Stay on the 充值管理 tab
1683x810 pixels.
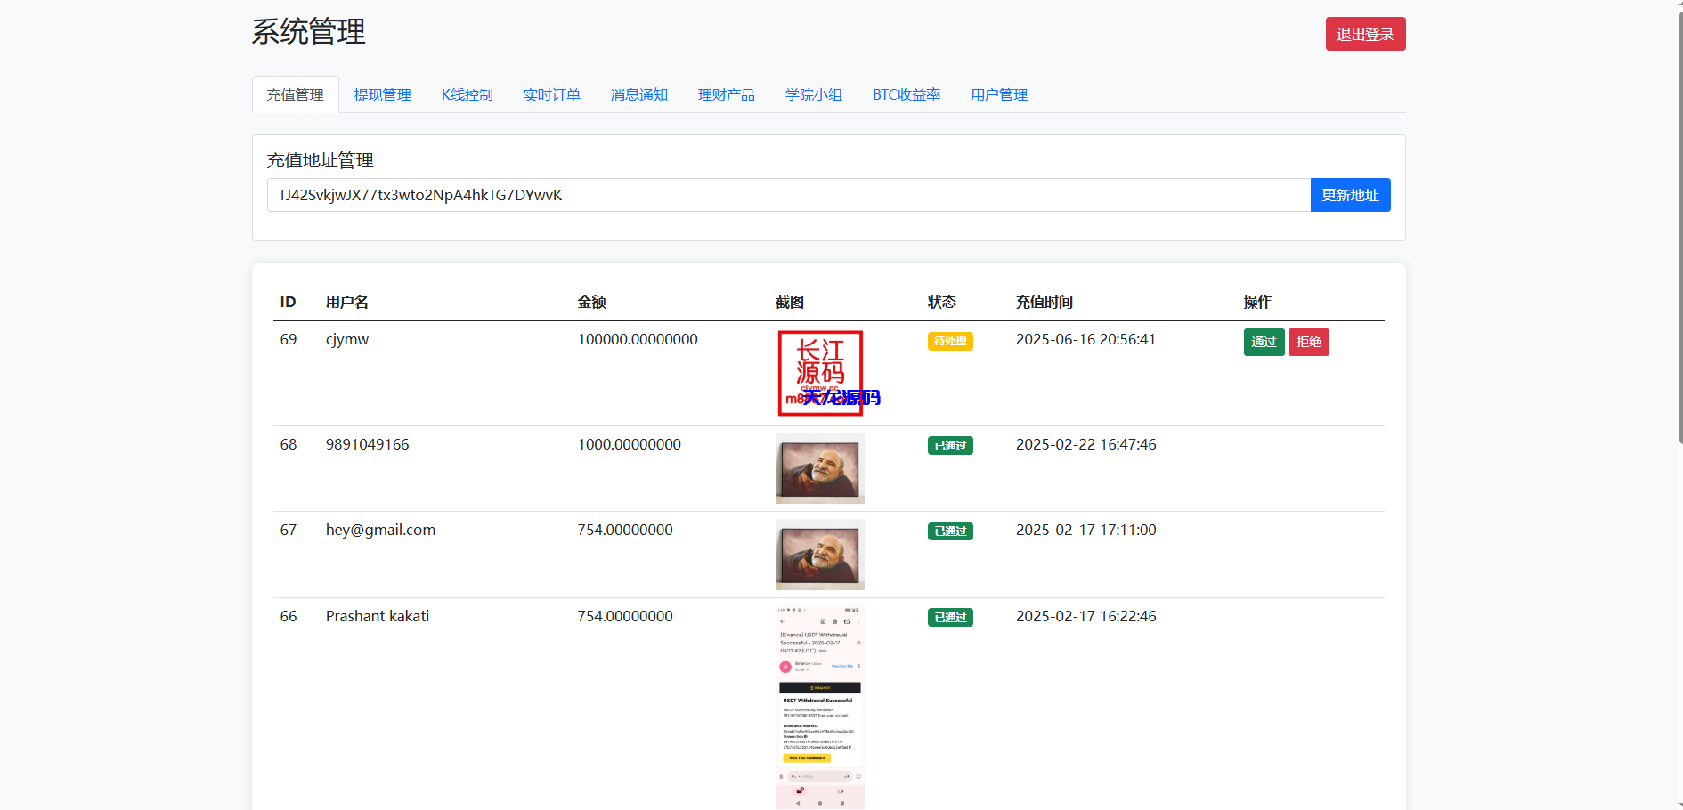[295, 93]
